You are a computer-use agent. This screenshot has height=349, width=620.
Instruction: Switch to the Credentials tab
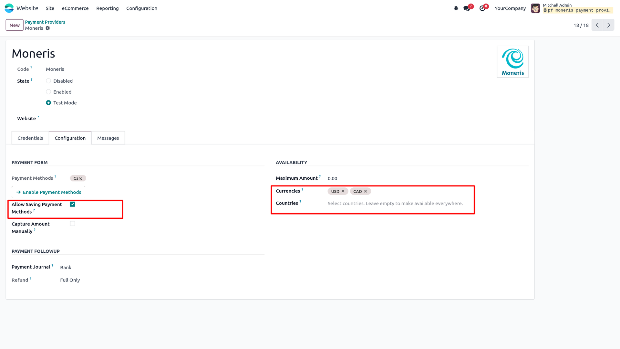click(30, 138)
